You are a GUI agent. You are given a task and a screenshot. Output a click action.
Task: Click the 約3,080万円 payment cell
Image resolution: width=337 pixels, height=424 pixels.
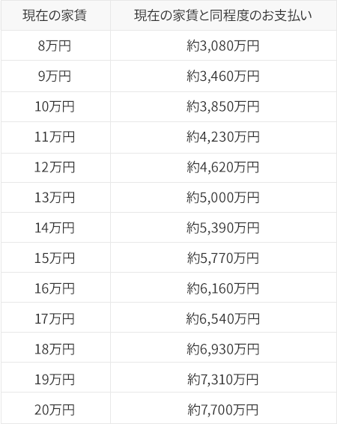point(223,46)
